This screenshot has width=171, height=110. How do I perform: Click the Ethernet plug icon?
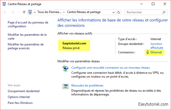point(148,52)
